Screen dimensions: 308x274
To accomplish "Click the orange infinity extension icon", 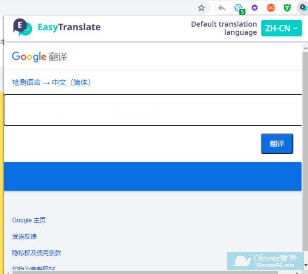I will click(271, 8).
